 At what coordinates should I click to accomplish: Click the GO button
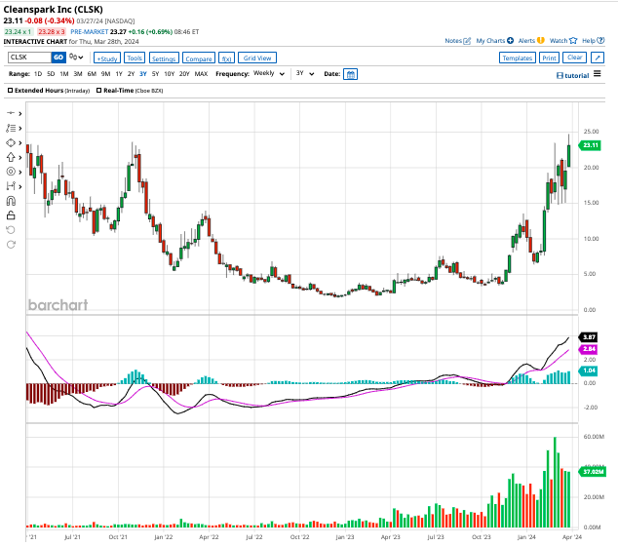coord(58,58)
